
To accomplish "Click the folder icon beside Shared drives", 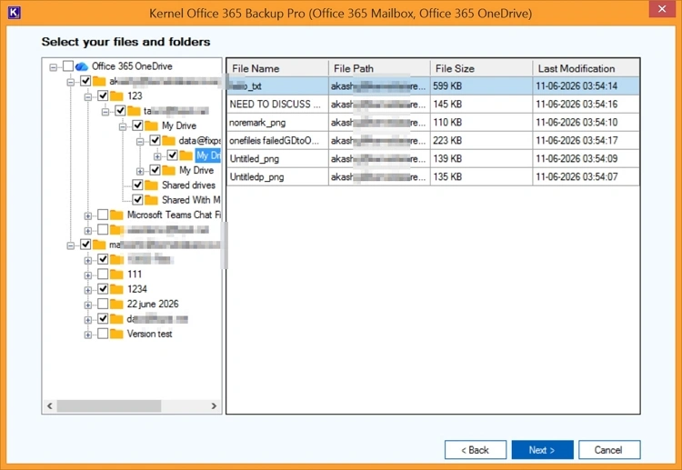I will point(151,185).
